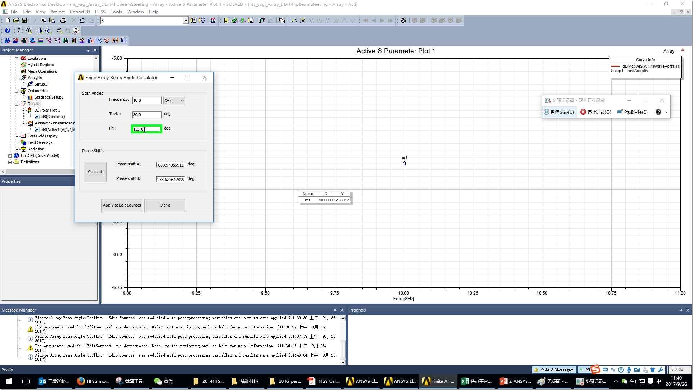
Task: Click the blue Help question icon
Action: coord(7,31)
